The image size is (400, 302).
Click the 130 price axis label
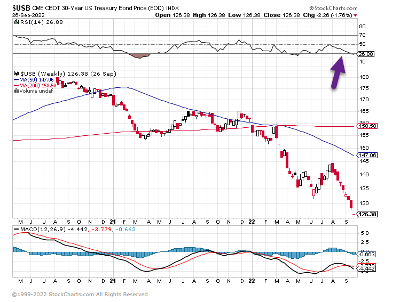(364, 203)
